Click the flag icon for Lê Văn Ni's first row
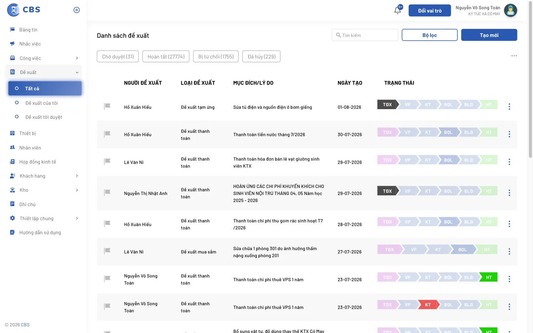The image size is (533, 333). tap(107, 161)
